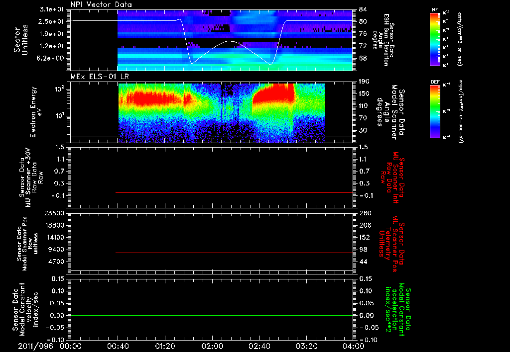Screen dimensions: 510x352
Task: Click the "9400" scanner position tick label
Action: 57,250
